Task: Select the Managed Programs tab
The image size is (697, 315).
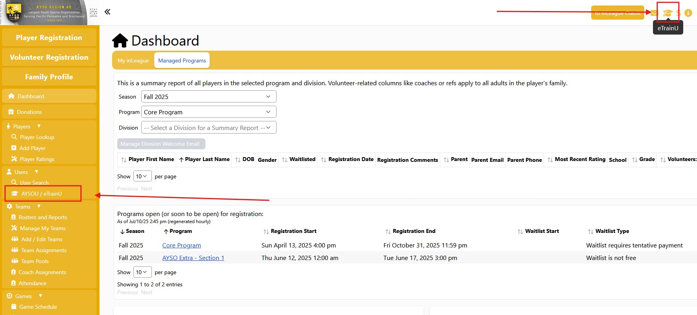Action: coord(182,60)
